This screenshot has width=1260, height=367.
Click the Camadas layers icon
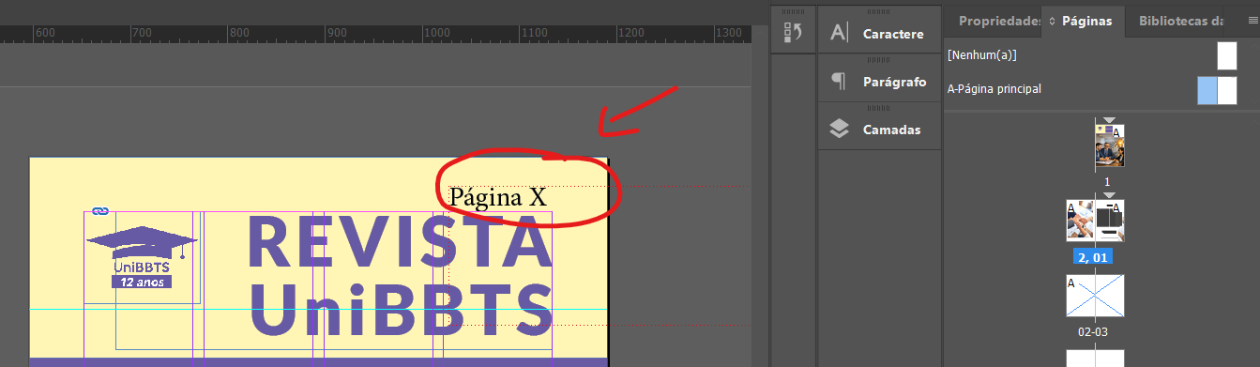pos(840,130)
